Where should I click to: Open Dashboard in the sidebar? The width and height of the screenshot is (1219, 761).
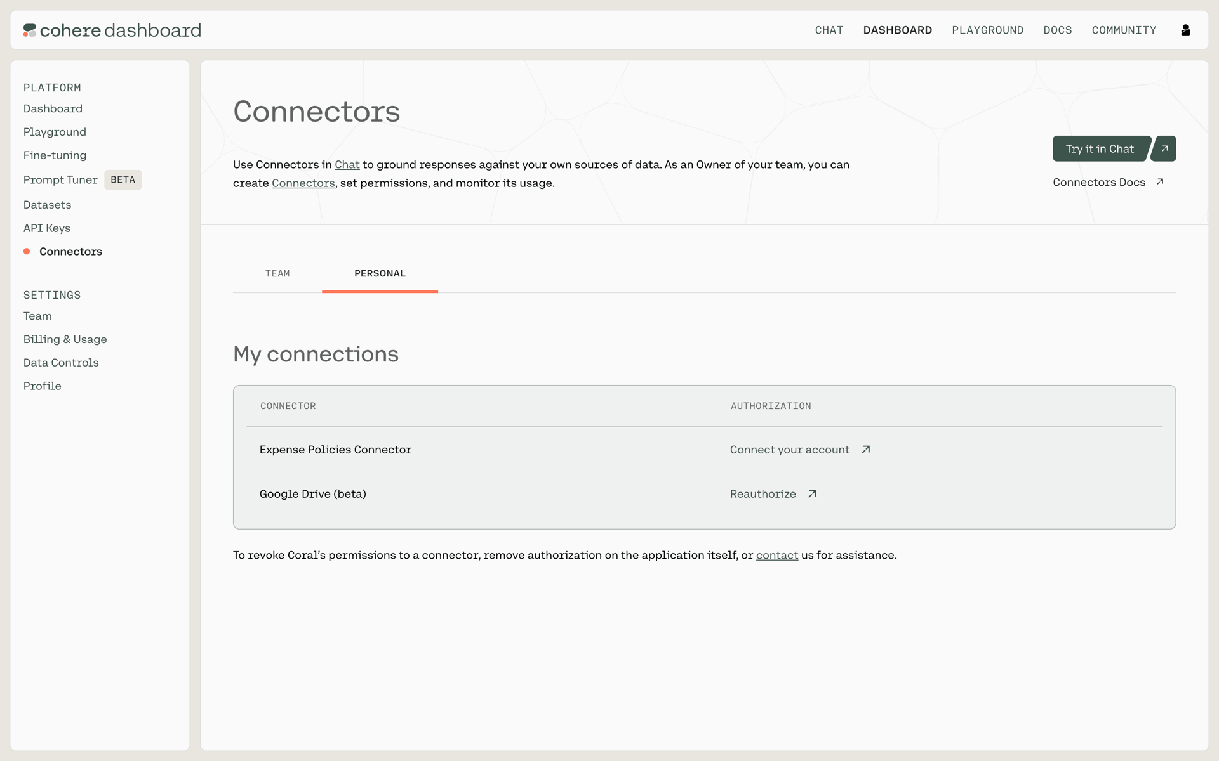click(53, 108)
